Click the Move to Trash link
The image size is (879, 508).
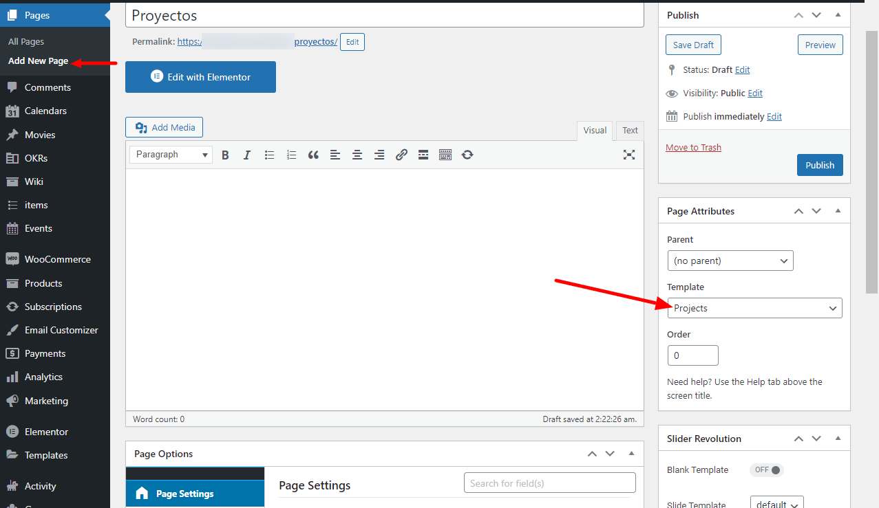tap(693, 147)
